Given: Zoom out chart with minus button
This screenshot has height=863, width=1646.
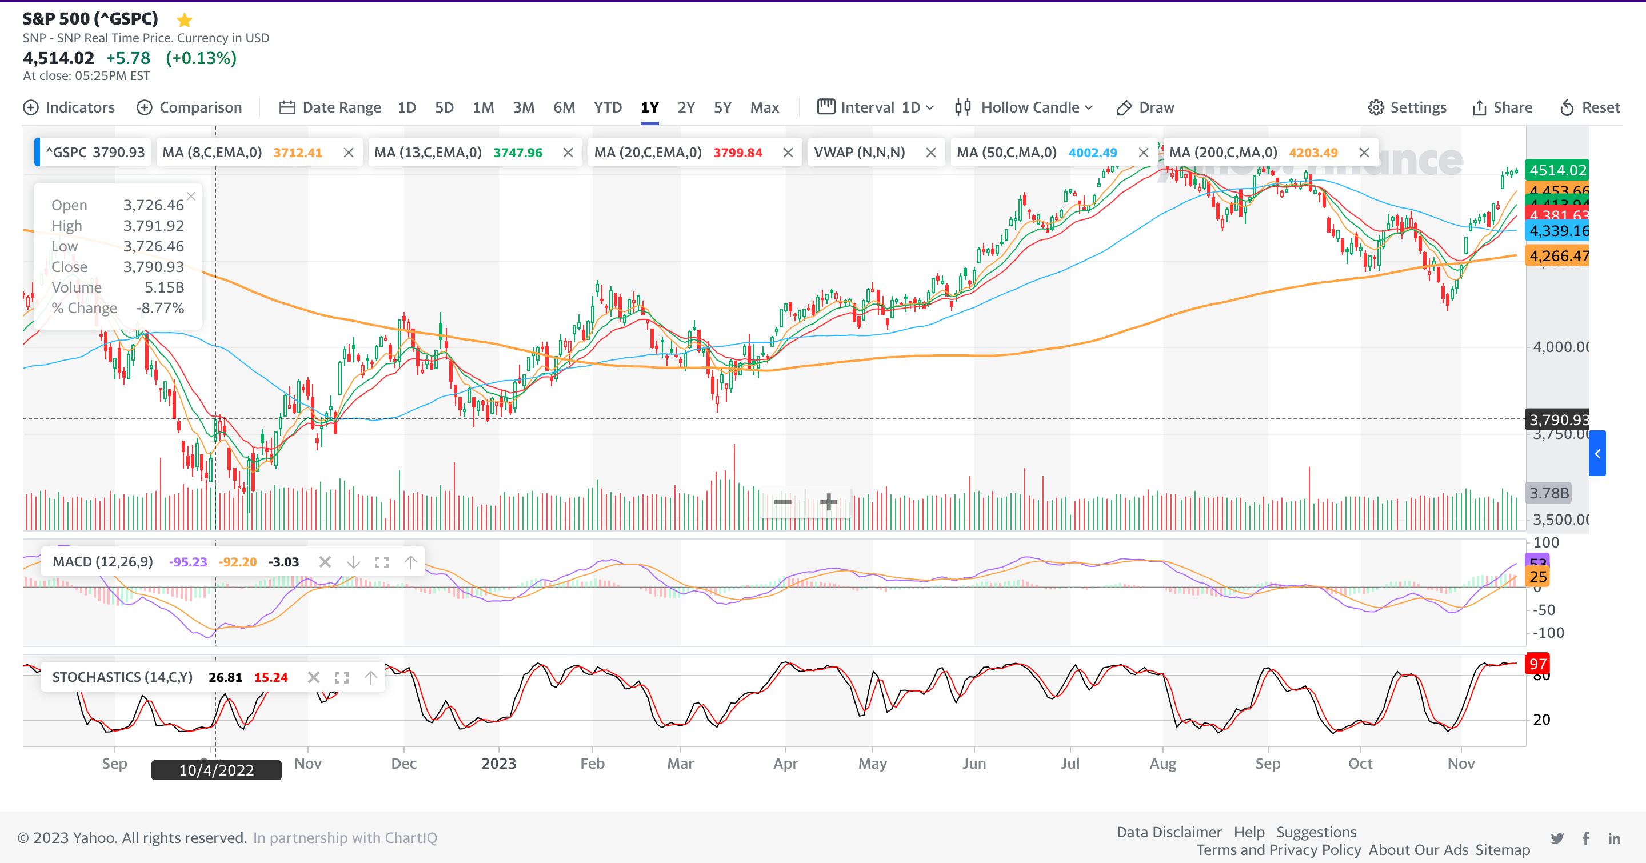Looking at the screenshot, I should click(783, 502).
